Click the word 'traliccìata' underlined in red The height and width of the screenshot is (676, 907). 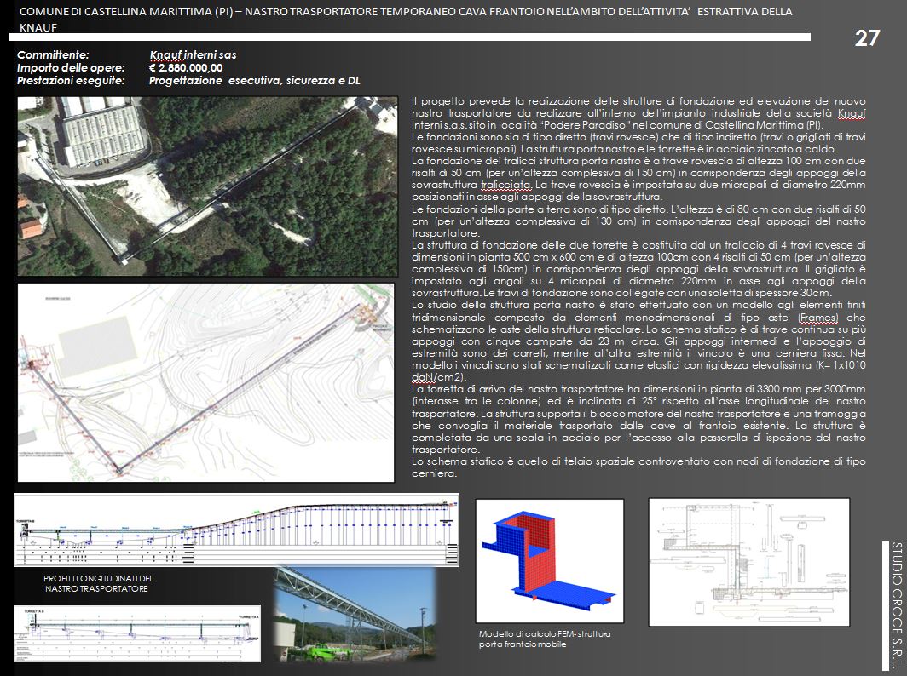505,185
